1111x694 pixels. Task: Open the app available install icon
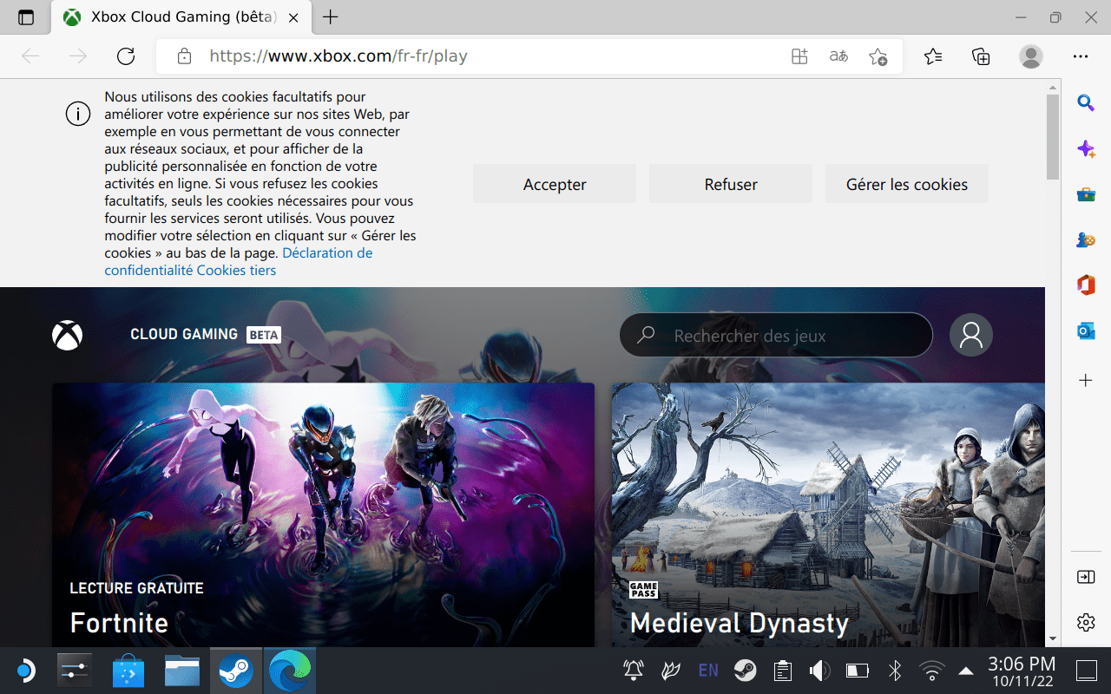coord(799,56)
